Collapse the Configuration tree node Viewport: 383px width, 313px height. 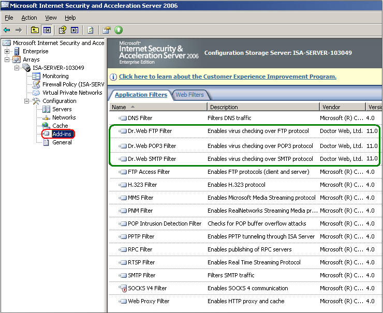click(x=26, y=101)
